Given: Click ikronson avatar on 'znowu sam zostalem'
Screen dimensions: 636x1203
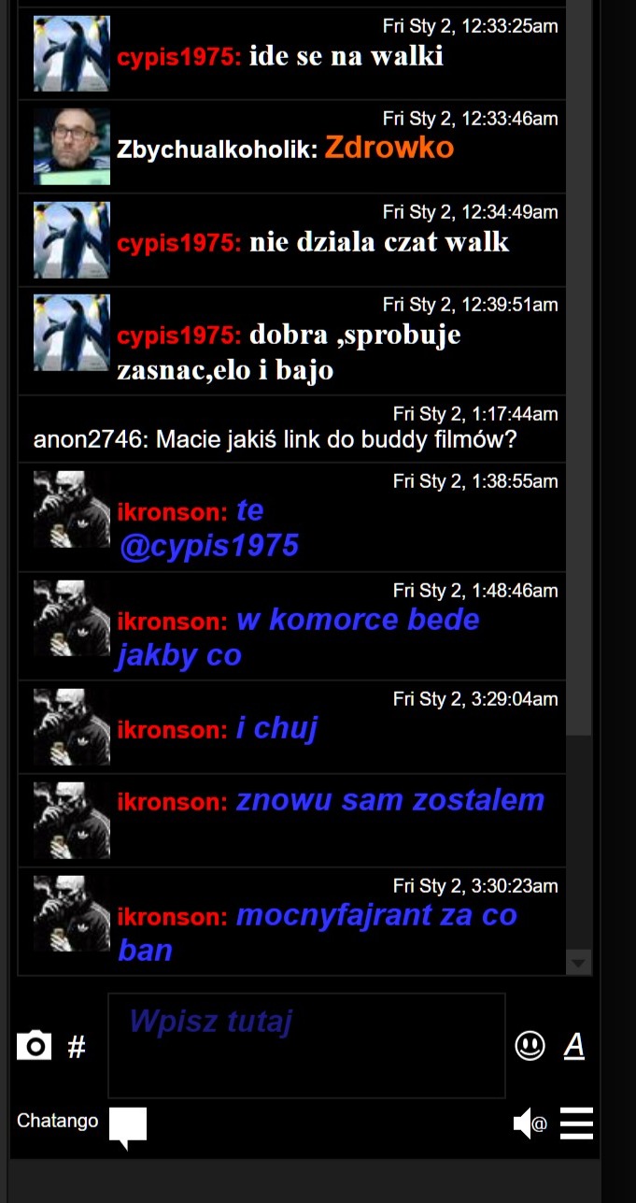Looking at the screenshot, I should pyautogui.click(x=72, y=820).
